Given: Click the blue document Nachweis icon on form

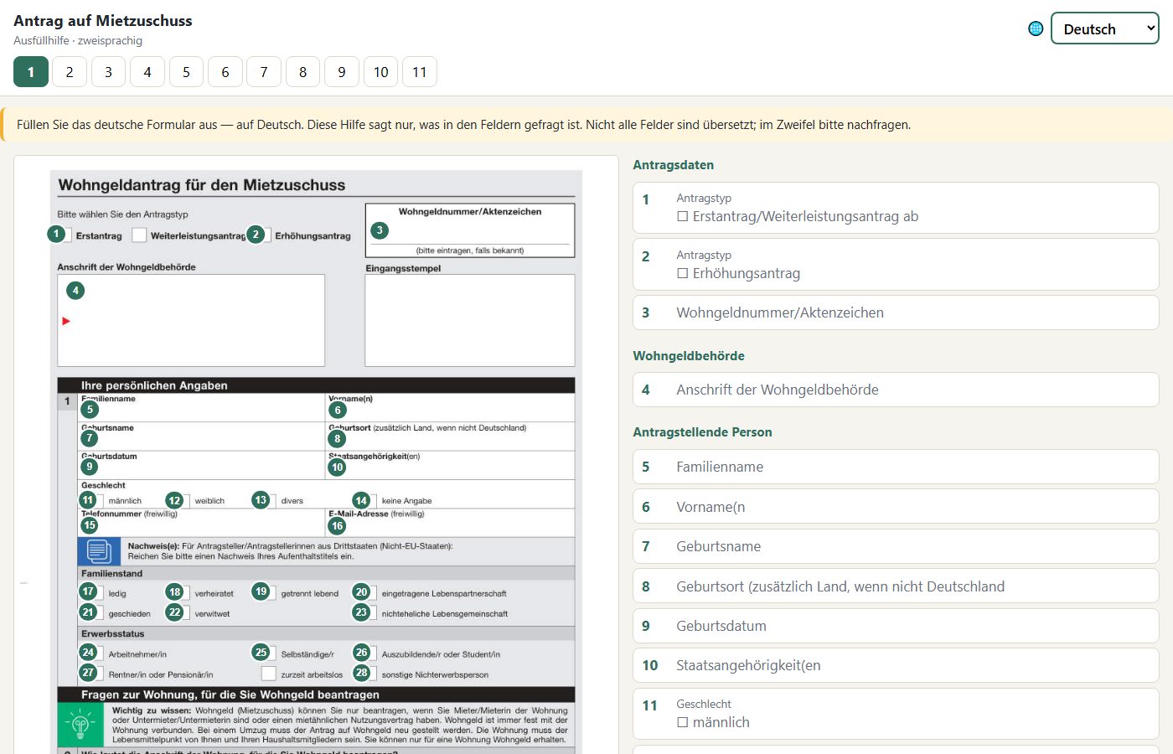Looking at the screenshot, I should click(x=99, y=551).
